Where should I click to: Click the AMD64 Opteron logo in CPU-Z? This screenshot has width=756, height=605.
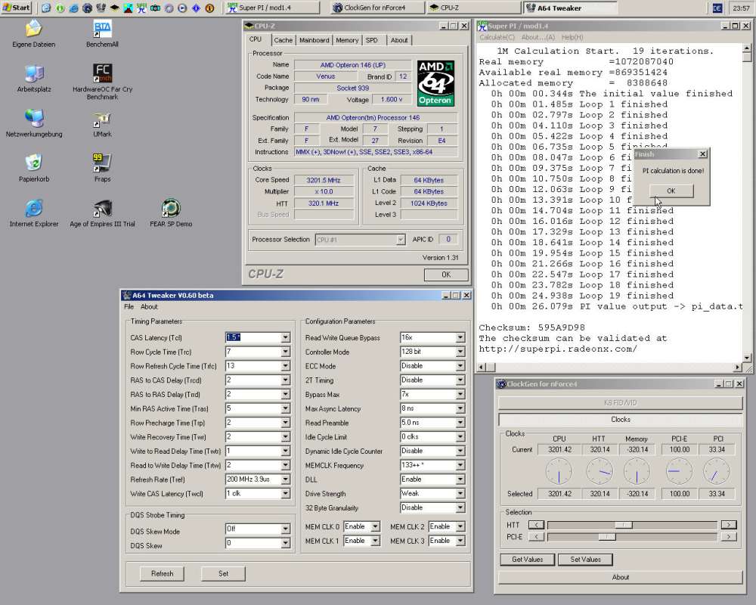click(436, 83)
